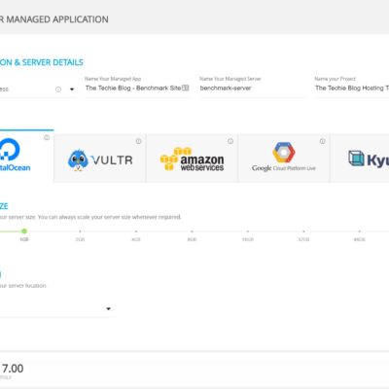
Task: Set server size slider to 48GB
Action: 360,231
